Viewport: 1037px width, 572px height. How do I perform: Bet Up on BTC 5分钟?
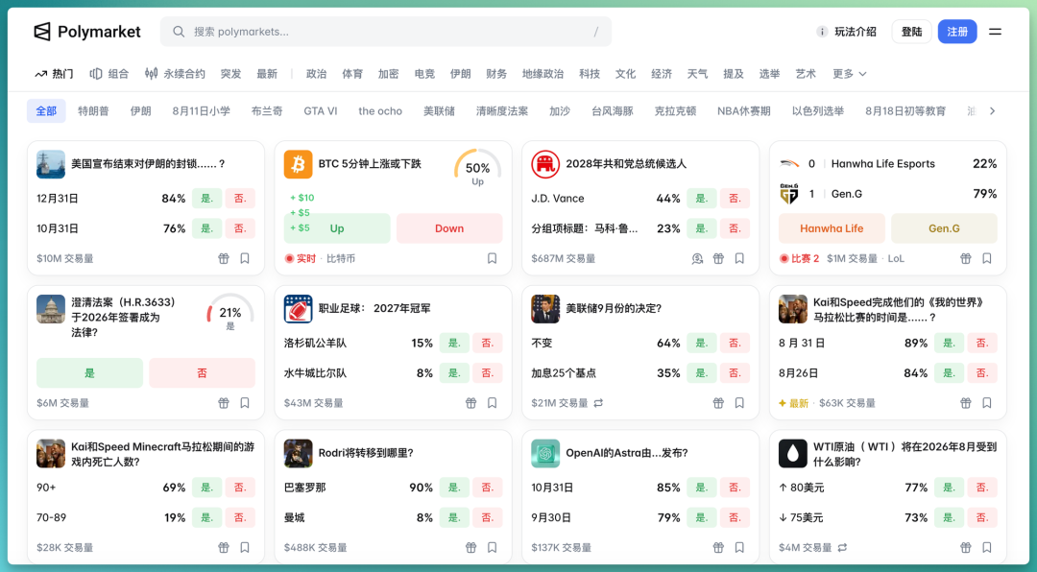(337, 228)
